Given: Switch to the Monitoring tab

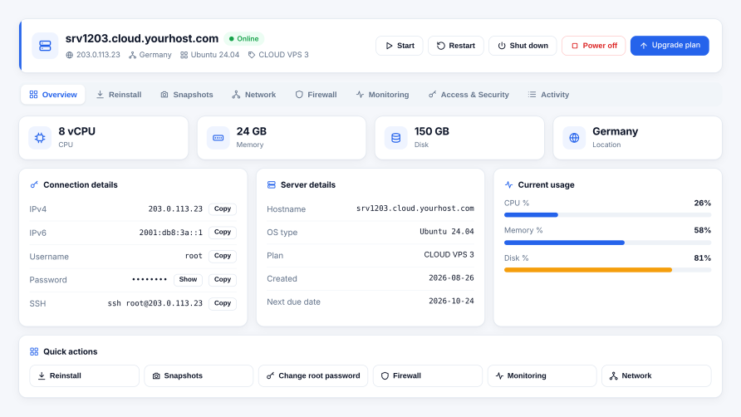Looking at the screenshot, I should tap(382, 95).
